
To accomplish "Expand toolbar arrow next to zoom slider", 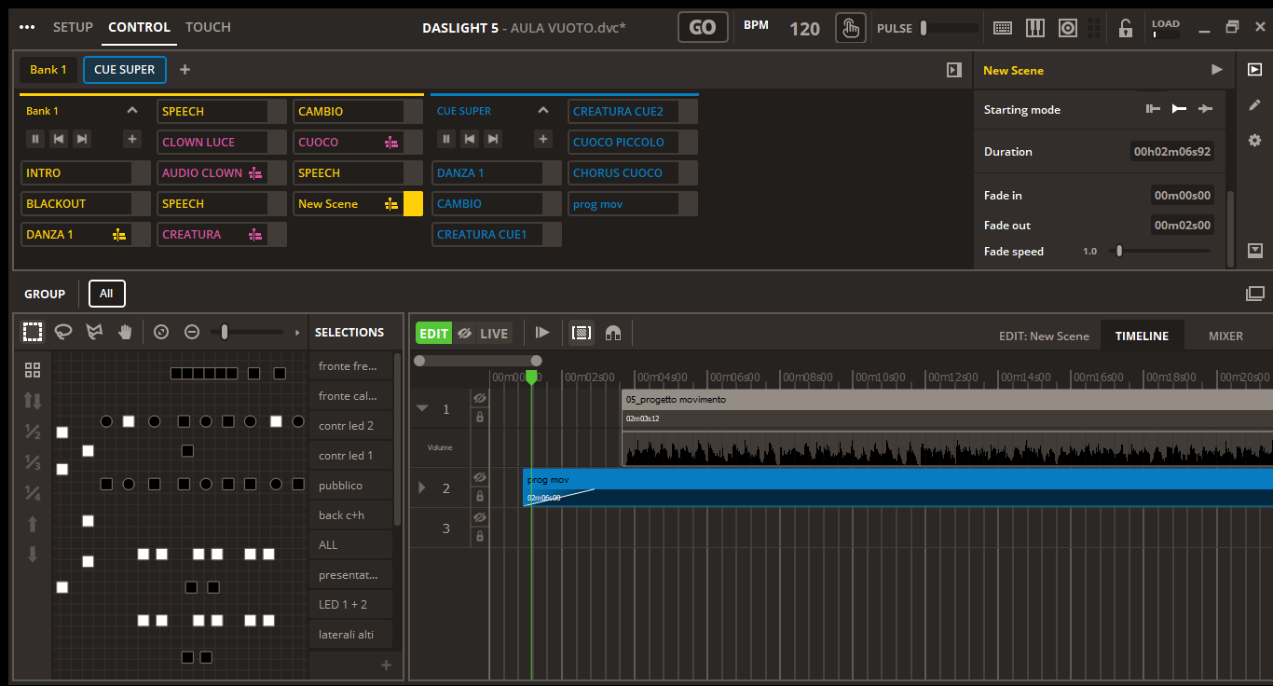I will [x=297, y=333].
